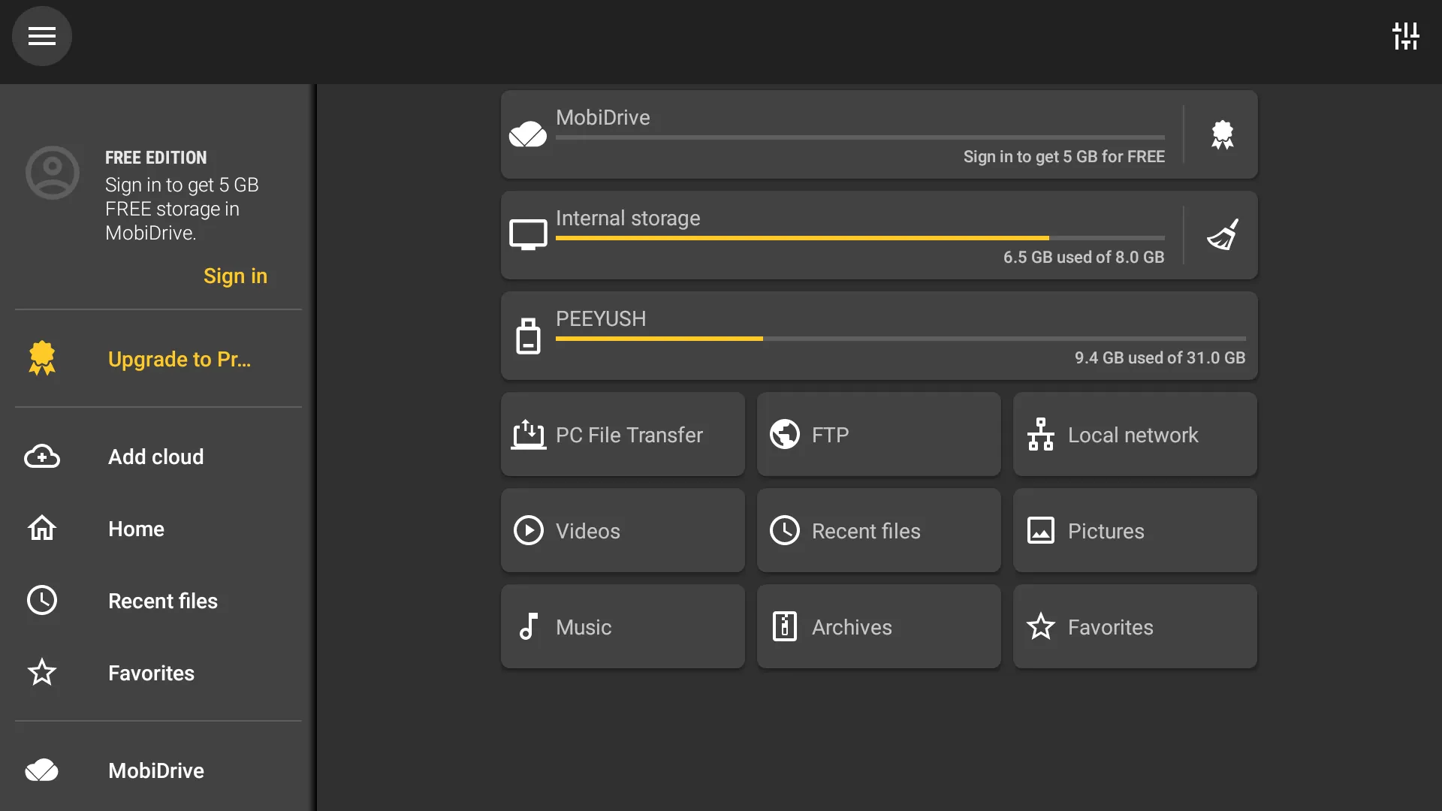Go to Home in the sidebar

158,529
